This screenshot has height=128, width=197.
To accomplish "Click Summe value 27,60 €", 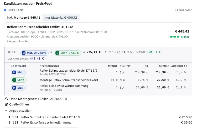I will point(163,80).
